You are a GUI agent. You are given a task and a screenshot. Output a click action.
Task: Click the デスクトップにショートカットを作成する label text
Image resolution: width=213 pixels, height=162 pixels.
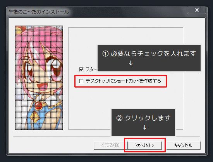point(123,81)
